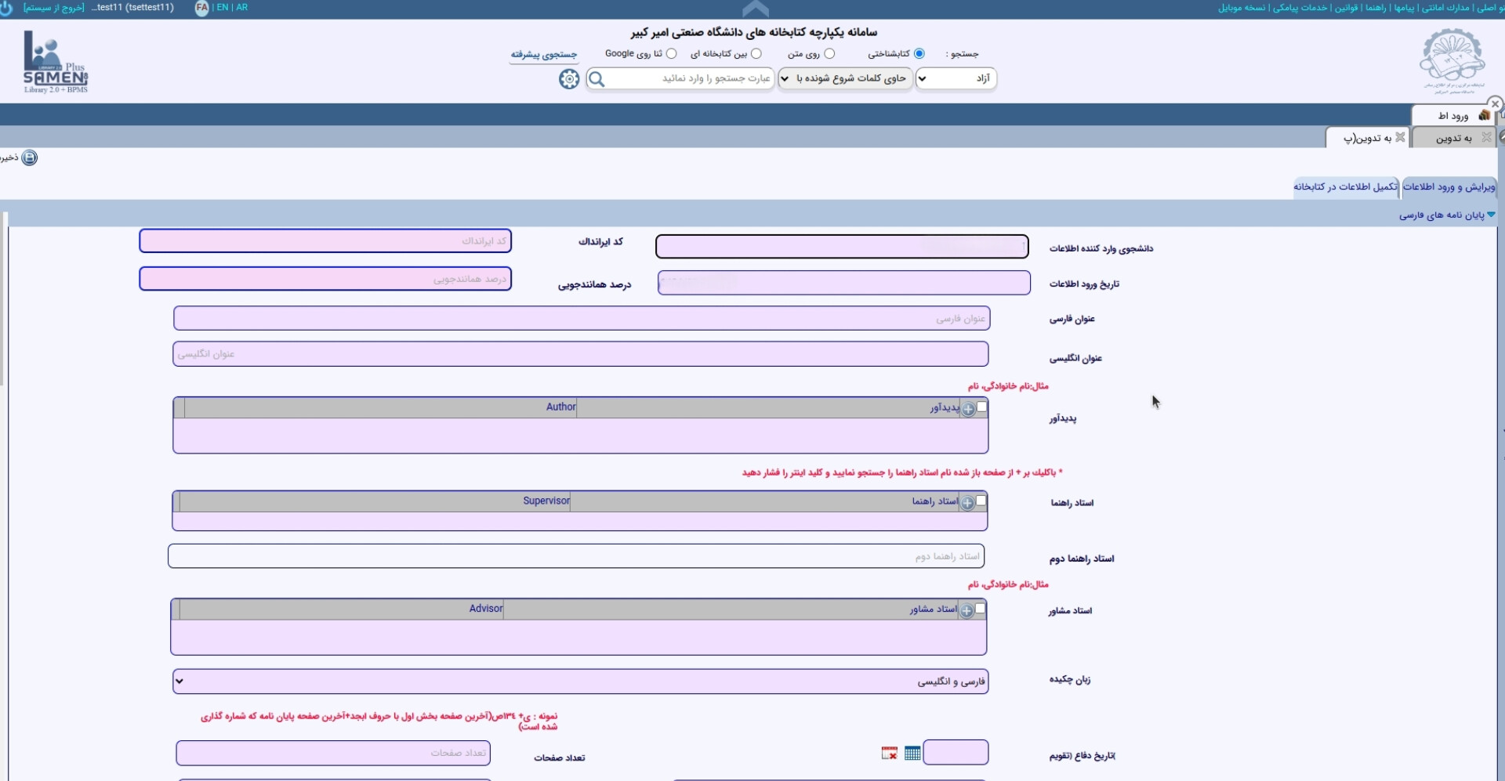Image resolution: width=1505 pixels, height=781 pixels.
Task: Click the درصد همانندجویی input field
Action: click(325, 279)
